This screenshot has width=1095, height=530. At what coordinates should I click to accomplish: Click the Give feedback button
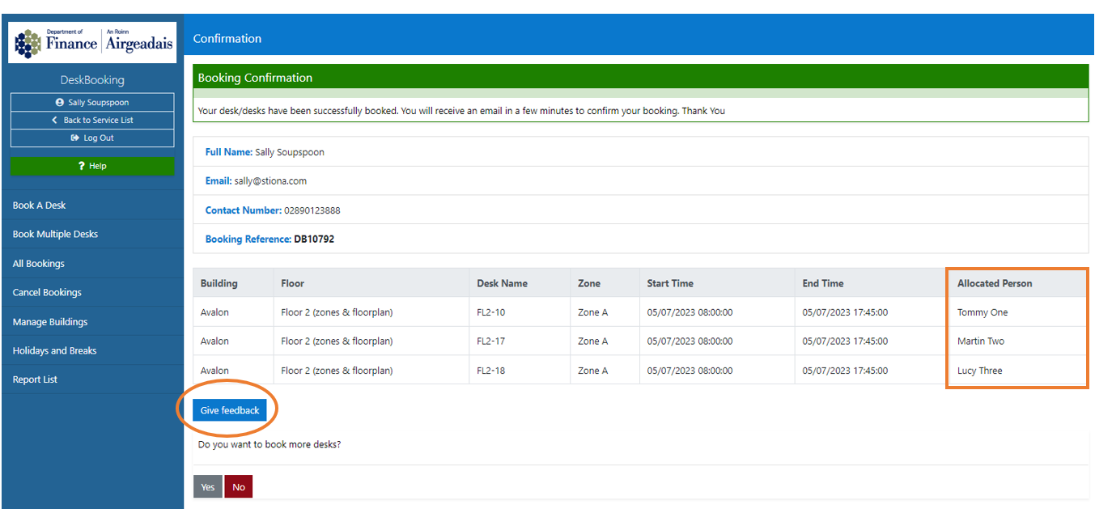pyautogui.click(x=230, y=410)
